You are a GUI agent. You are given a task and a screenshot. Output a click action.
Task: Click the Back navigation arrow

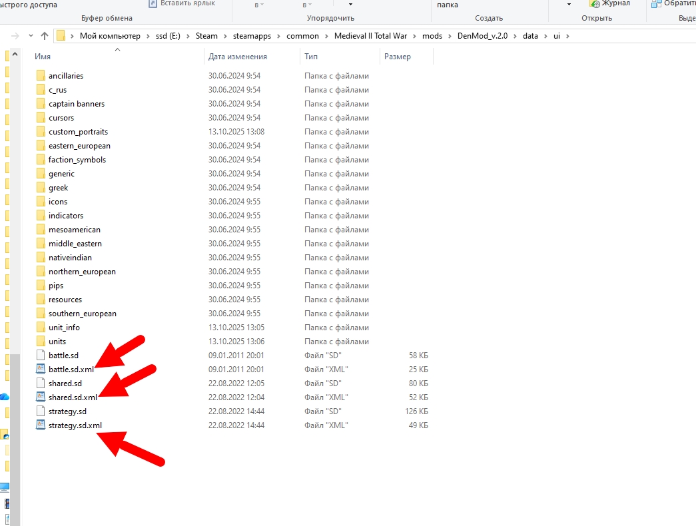coord(15,36)
